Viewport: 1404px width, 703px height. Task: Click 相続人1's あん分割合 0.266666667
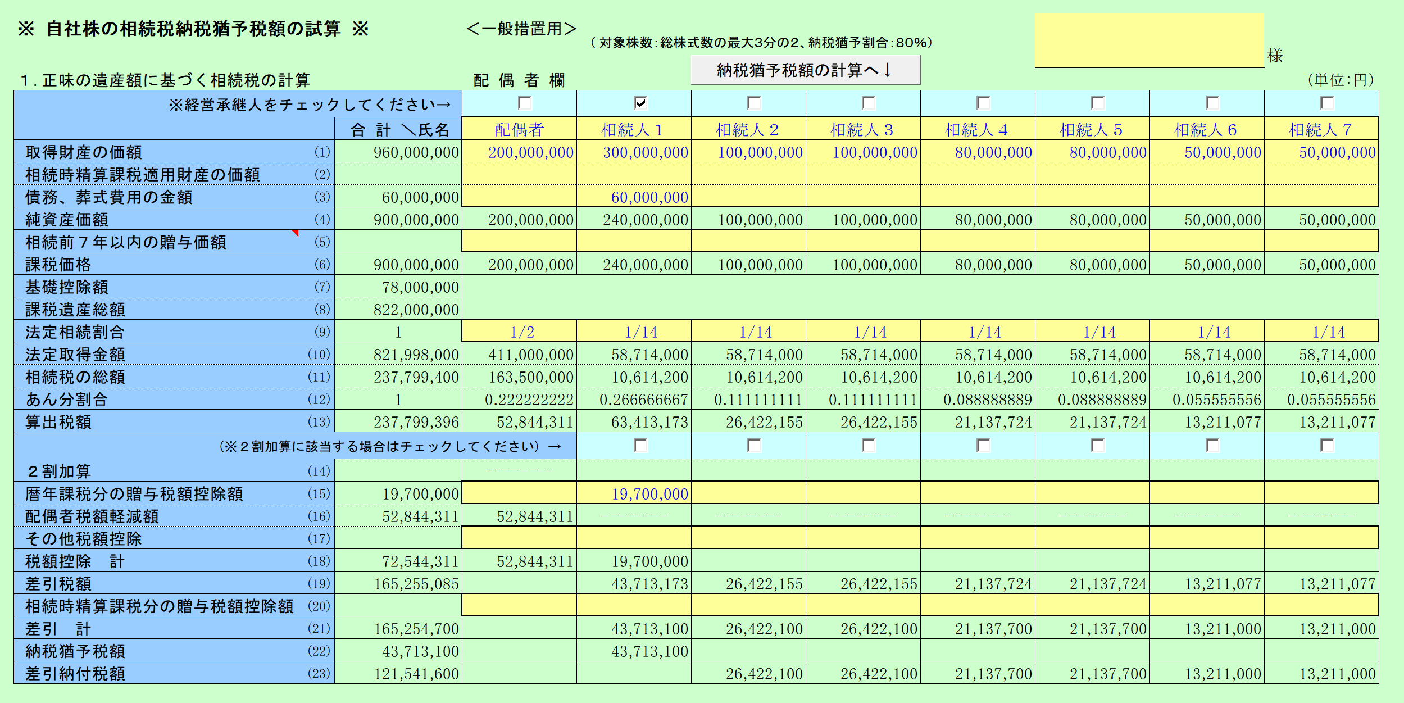634,398
